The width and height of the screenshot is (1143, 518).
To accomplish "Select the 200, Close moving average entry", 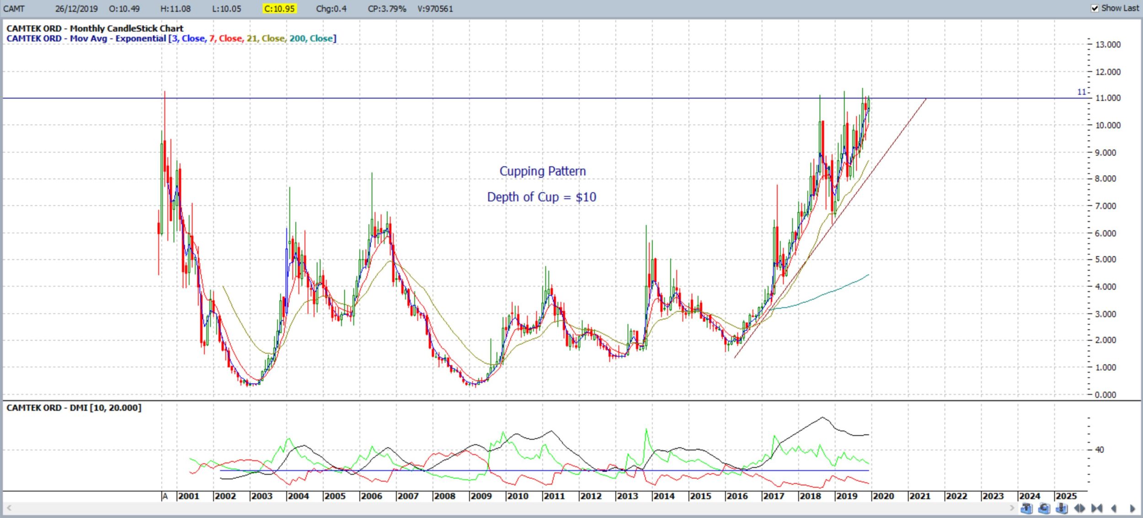I will (311, 38).
